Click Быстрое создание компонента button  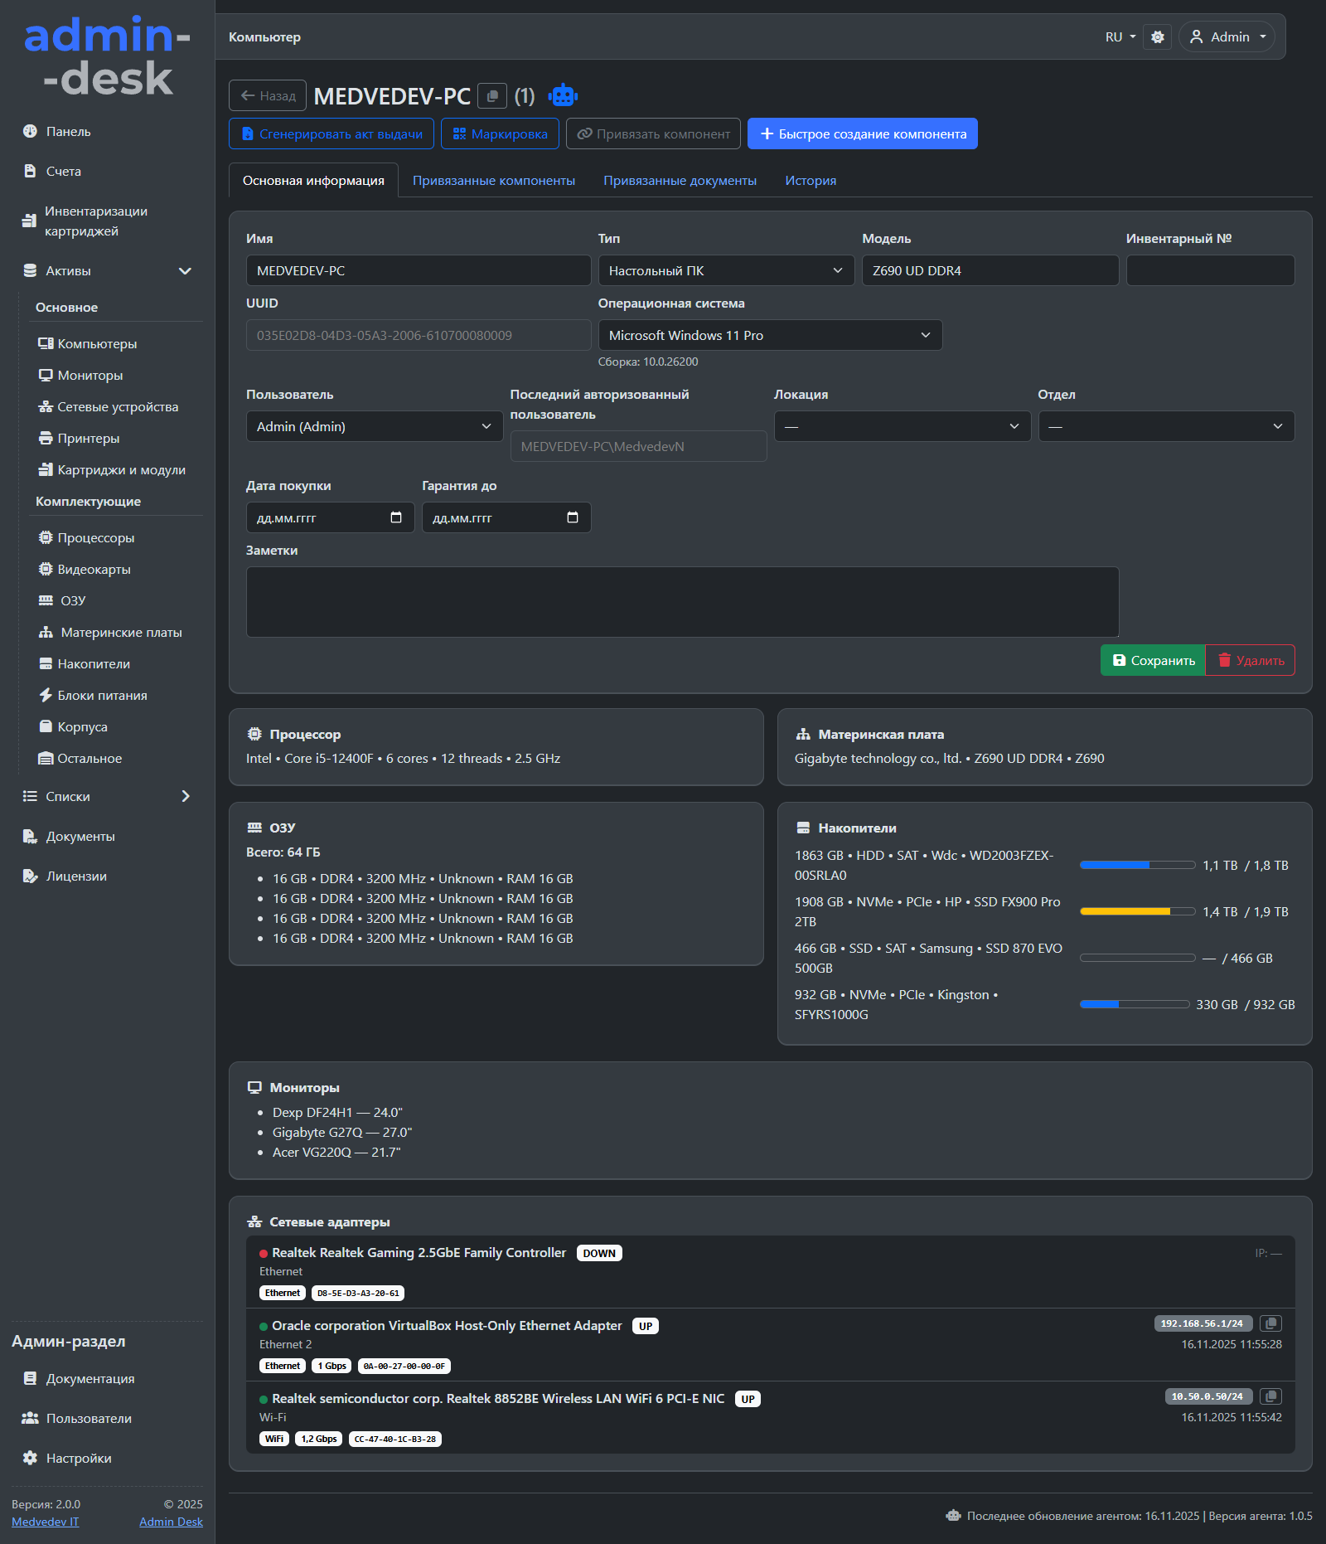pyautogui.click(x=862, y=134)
